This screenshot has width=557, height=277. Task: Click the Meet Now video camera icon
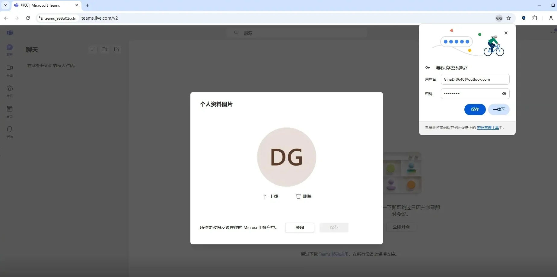(104, 49)
